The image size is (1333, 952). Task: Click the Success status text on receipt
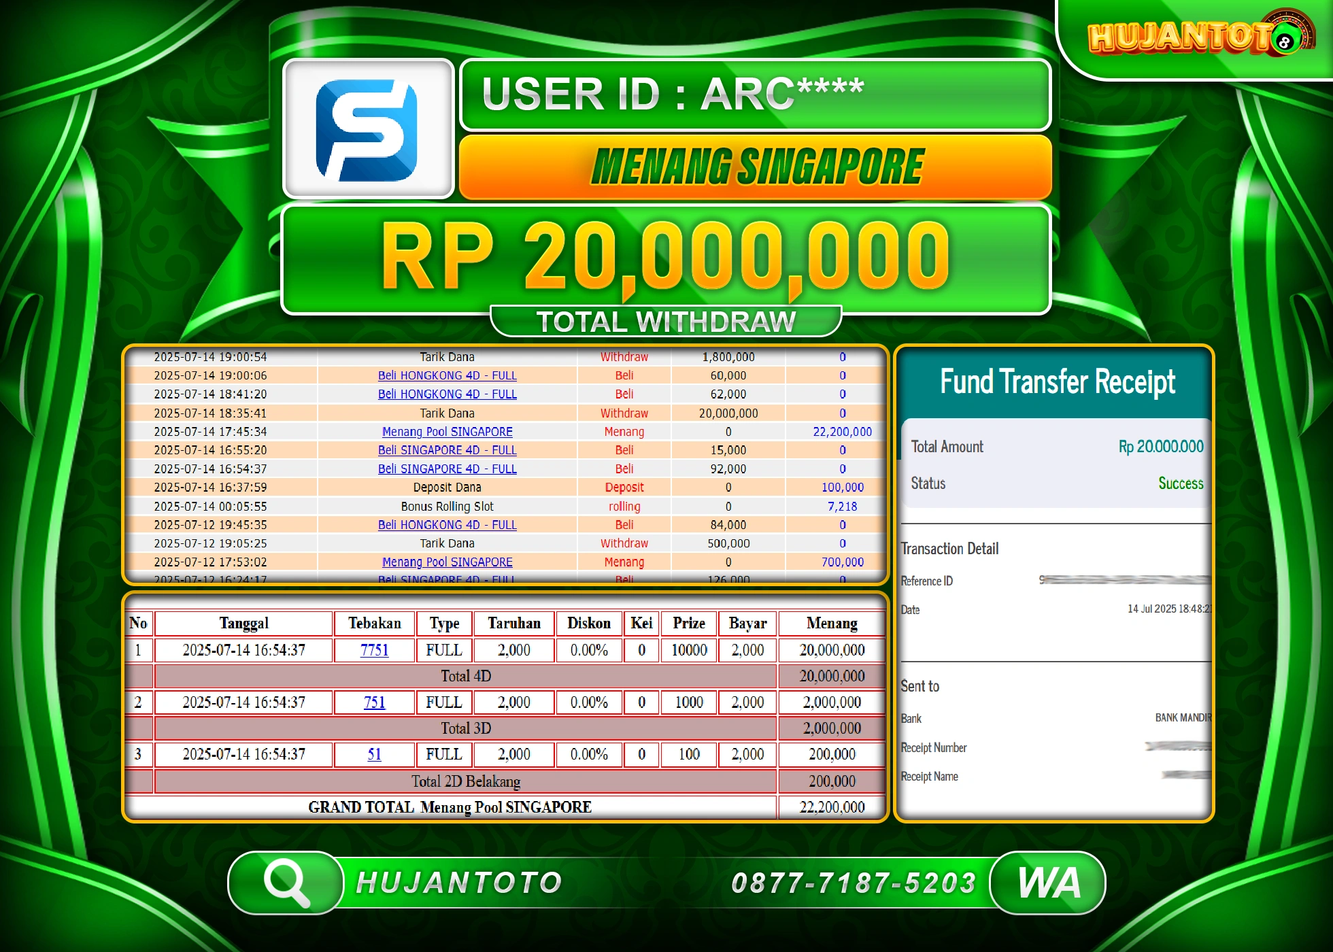[x=1181, y=483]
